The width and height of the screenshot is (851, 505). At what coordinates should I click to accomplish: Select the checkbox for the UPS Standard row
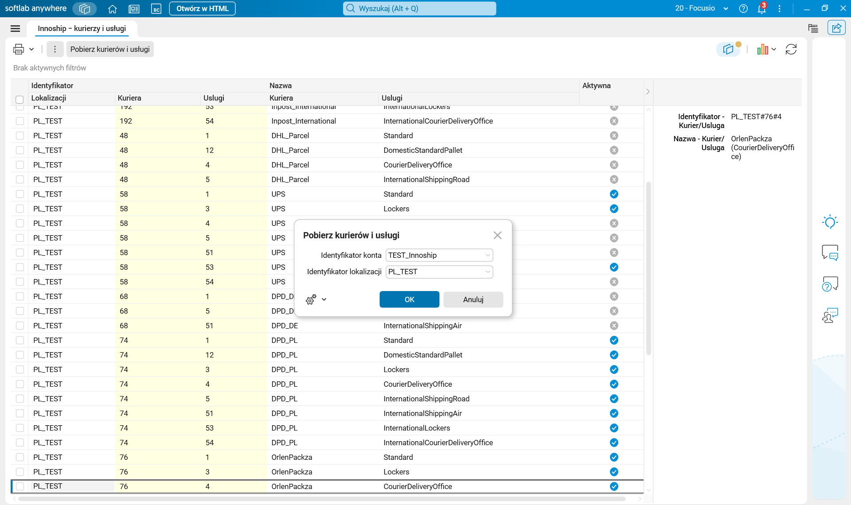[20, 194]
